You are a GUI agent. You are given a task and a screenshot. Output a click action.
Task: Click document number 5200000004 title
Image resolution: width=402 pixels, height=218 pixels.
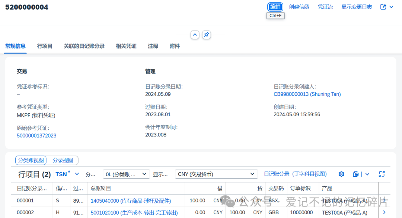[x=27, y=7]
